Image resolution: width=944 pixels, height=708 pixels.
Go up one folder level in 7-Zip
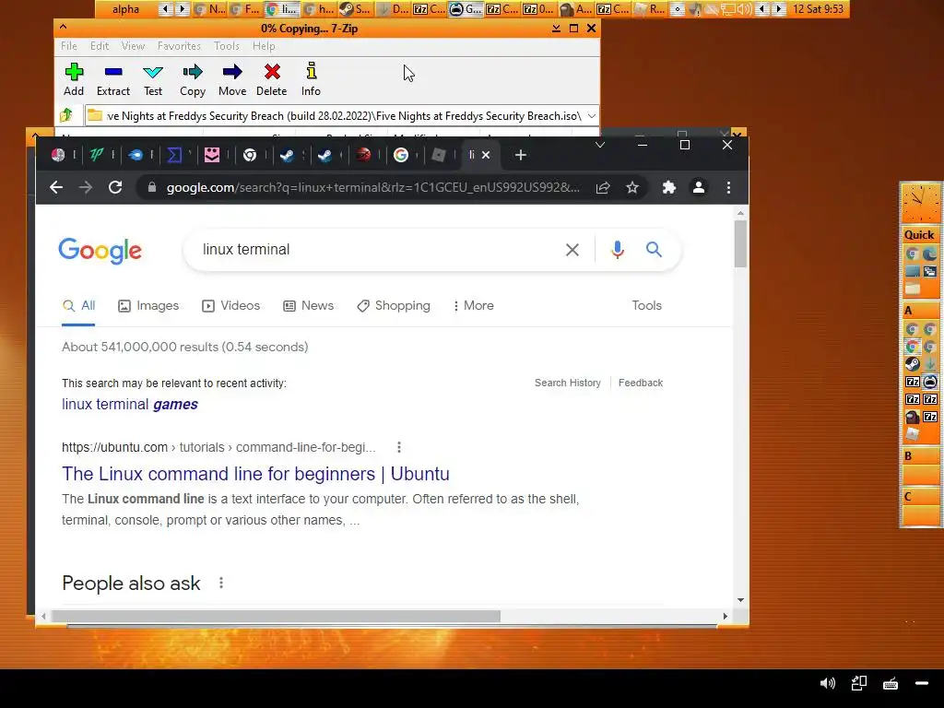66,115
